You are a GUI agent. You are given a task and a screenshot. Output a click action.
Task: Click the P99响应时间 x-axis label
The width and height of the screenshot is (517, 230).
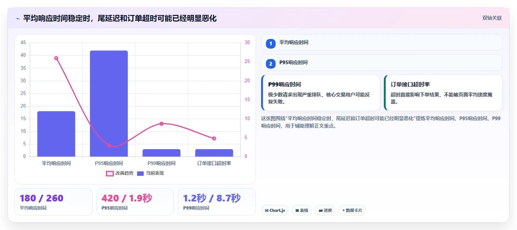161,163
